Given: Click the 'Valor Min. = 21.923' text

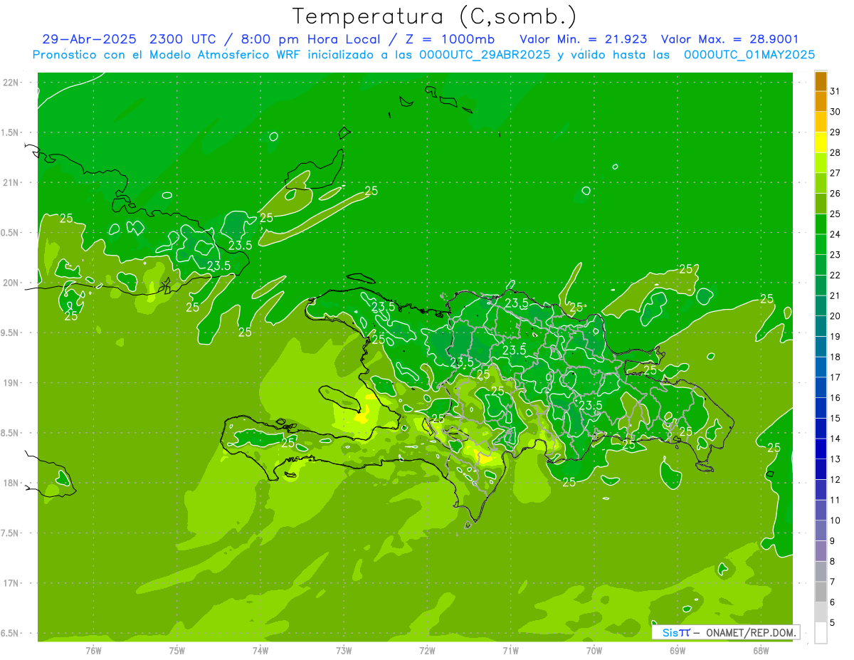Looking at the screenshot, I should pyautogui.click(x=584, y=39).
